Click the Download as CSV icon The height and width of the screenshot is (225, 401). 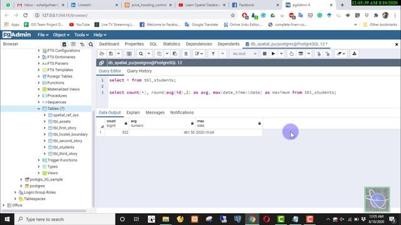pos(355,54)
